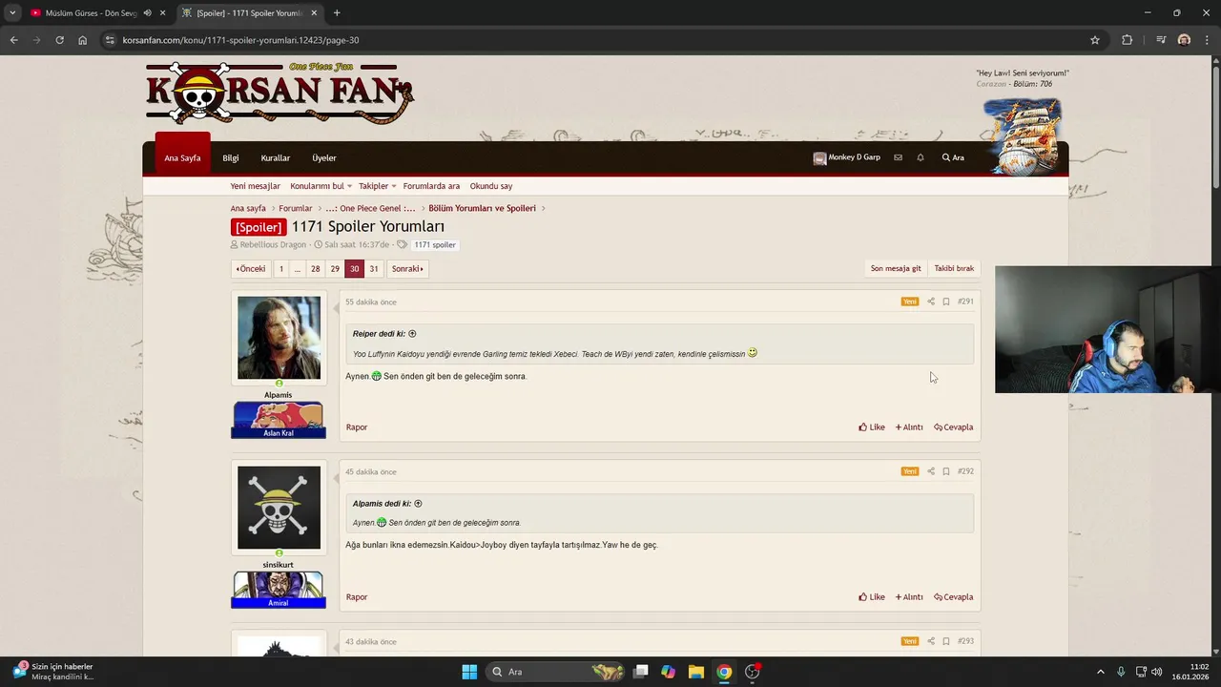Expand the page ellipsis jump button

pos(298,269)
